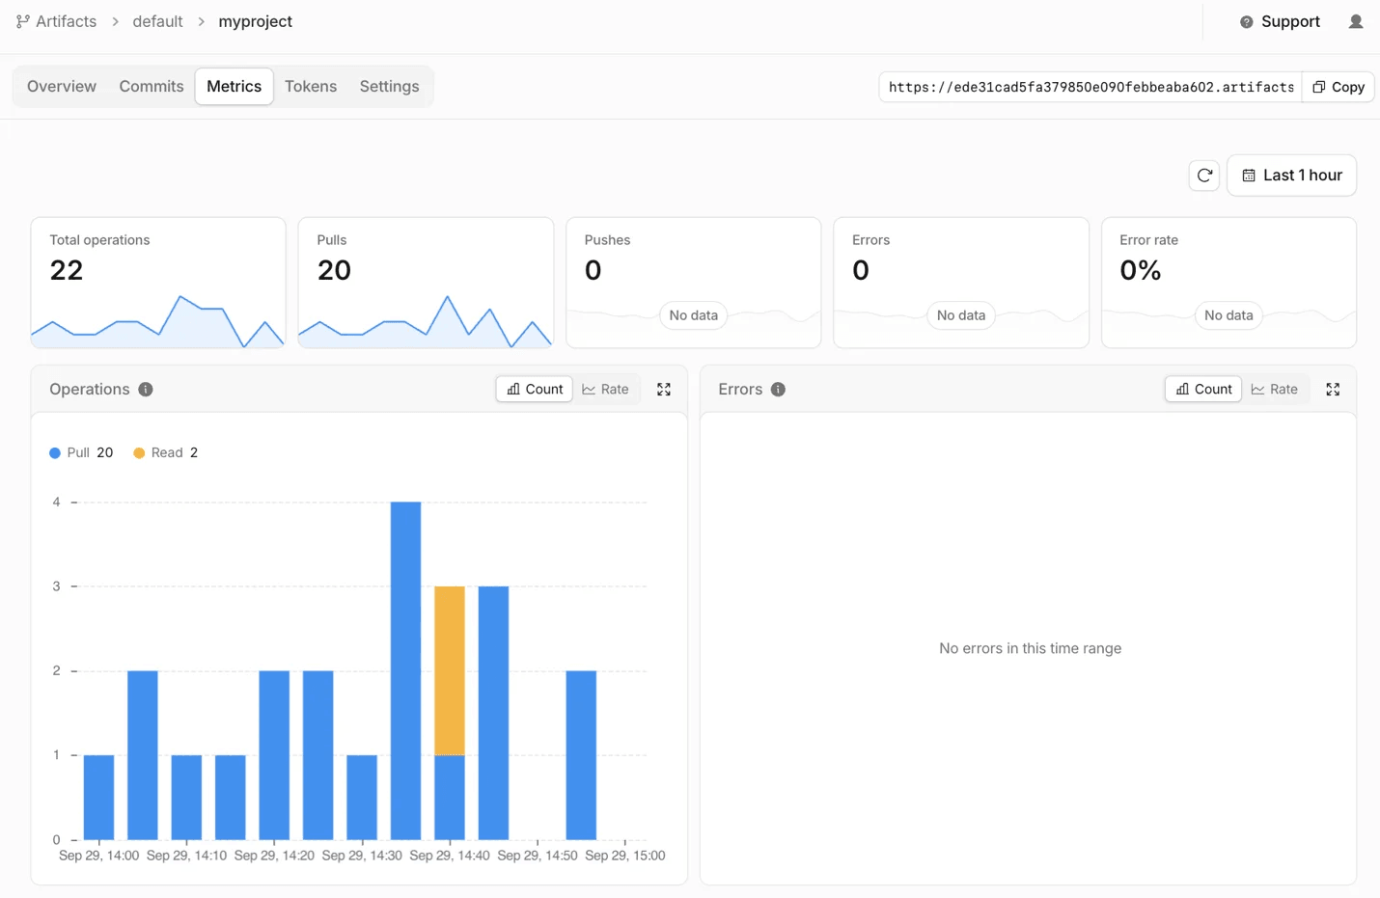Click the default namespace breadcrumb

pos(157,21)
